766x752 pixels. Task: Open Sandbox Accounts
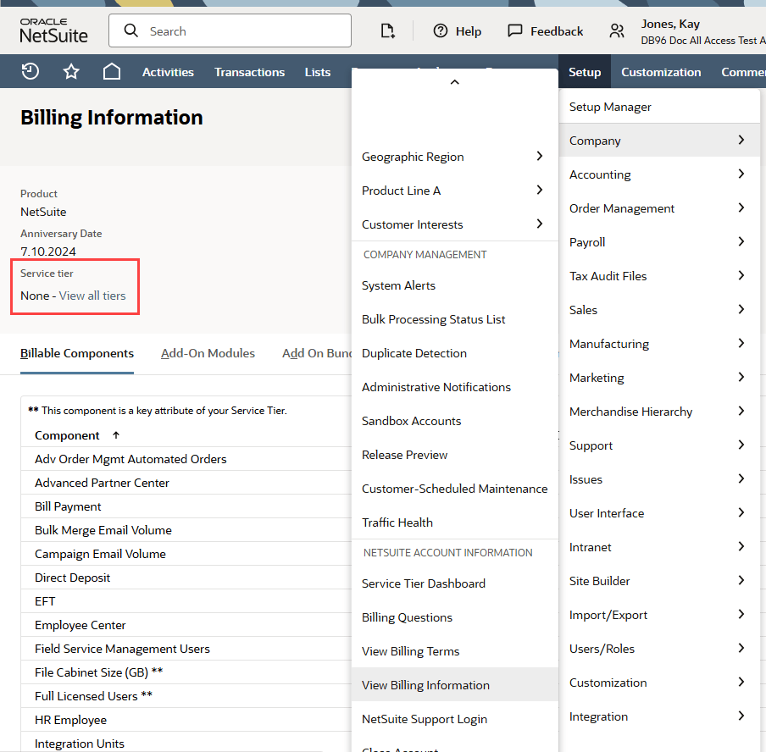[454, 421]
